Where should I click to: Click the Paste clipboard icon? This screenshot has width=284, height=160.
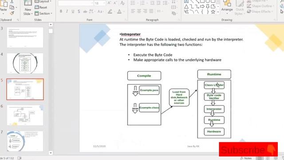click(4, 3)
